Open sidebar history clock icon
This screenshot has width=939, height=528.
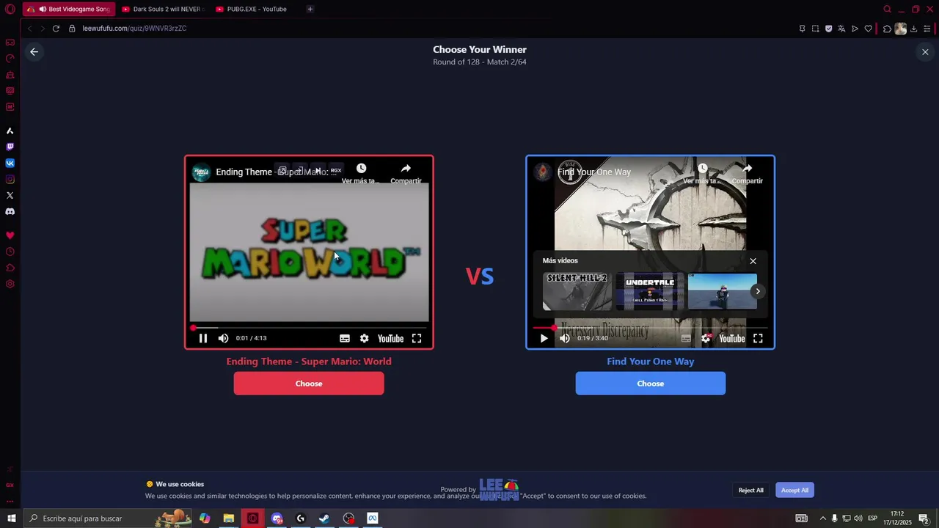tap(10, 252)
